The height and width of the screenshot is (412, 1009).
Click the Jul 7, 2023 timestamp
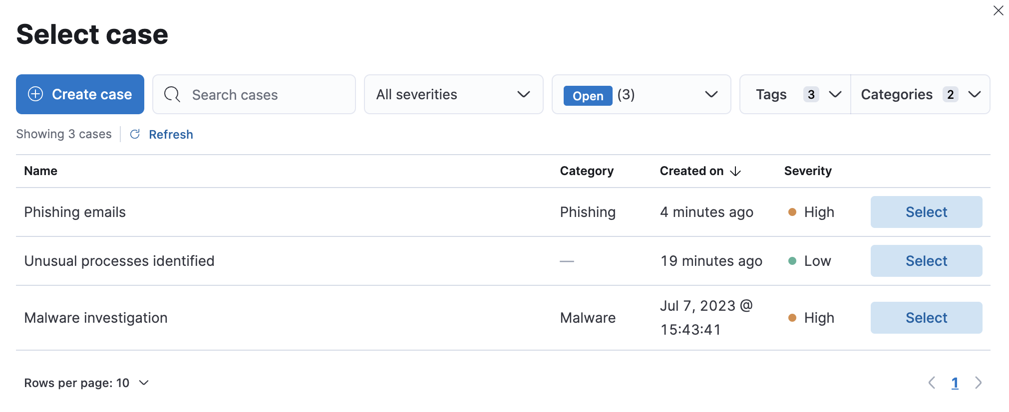[706, 318]
